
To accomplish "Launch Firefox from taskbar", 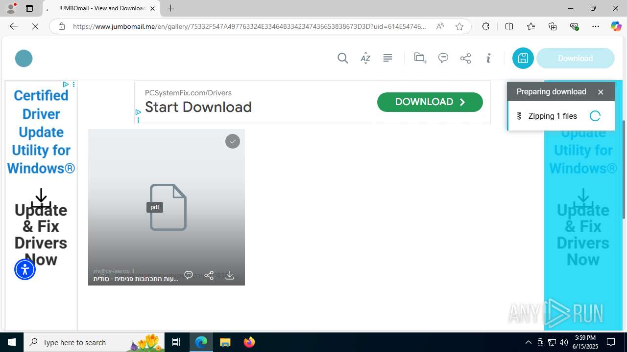I will point(249,342).
